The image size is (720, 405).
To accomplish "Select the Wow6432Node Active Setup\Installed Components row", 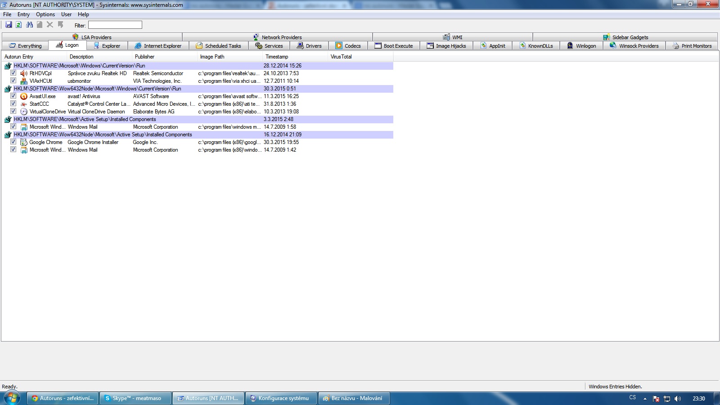I will (x=198, y=135).
